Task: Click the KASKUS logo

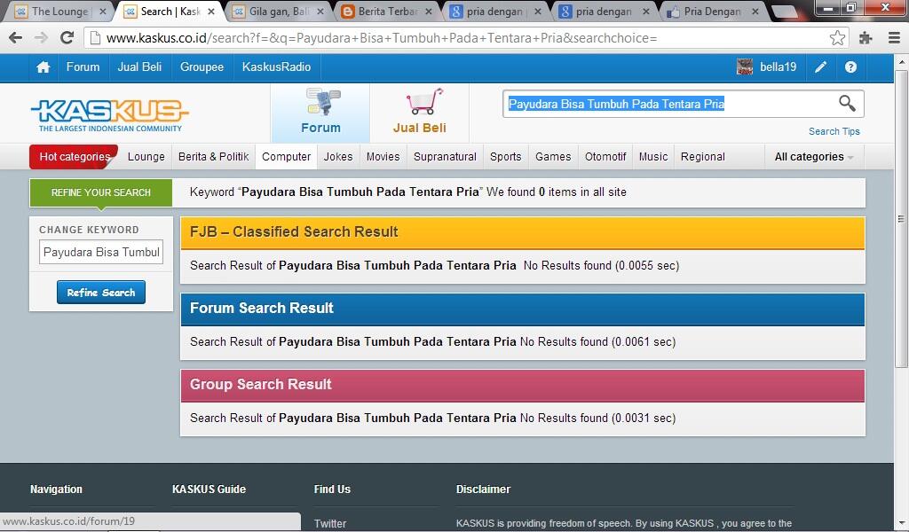Action: [109, 116]
